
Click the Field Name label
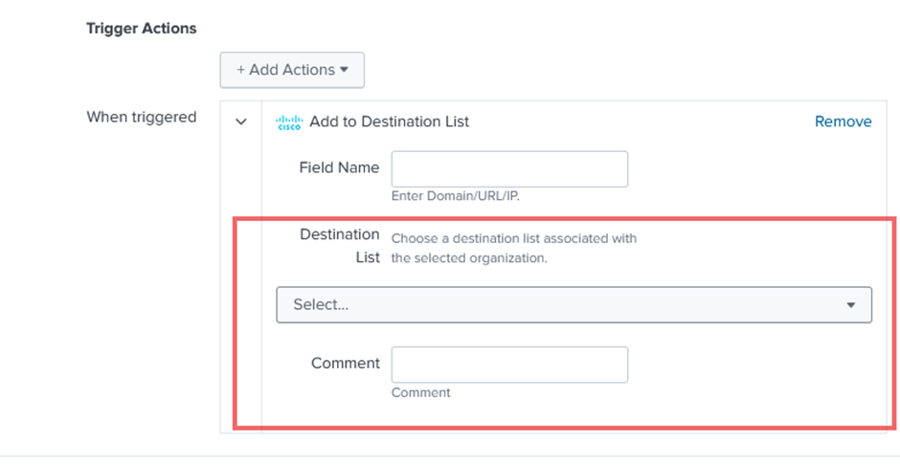tap(339, 167)
